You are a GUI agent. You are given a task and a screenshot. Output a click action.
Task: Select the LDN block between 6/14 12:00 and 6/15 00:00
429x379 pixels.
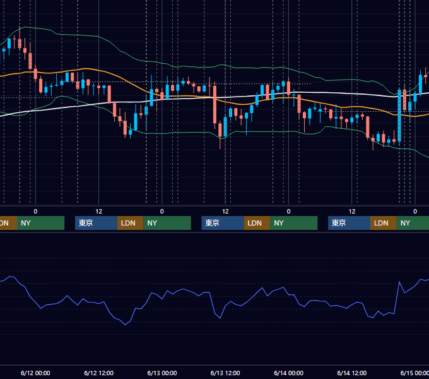384,223
